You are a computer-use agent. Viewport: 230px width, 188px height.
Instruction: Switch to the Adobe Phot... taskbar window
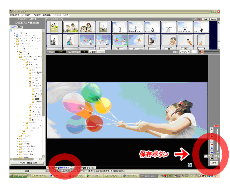point(131,176)
